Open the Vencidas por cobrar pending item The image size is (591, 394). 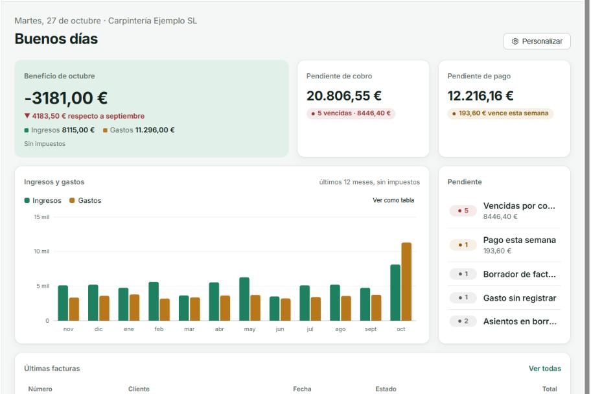(x=504, y=211)
